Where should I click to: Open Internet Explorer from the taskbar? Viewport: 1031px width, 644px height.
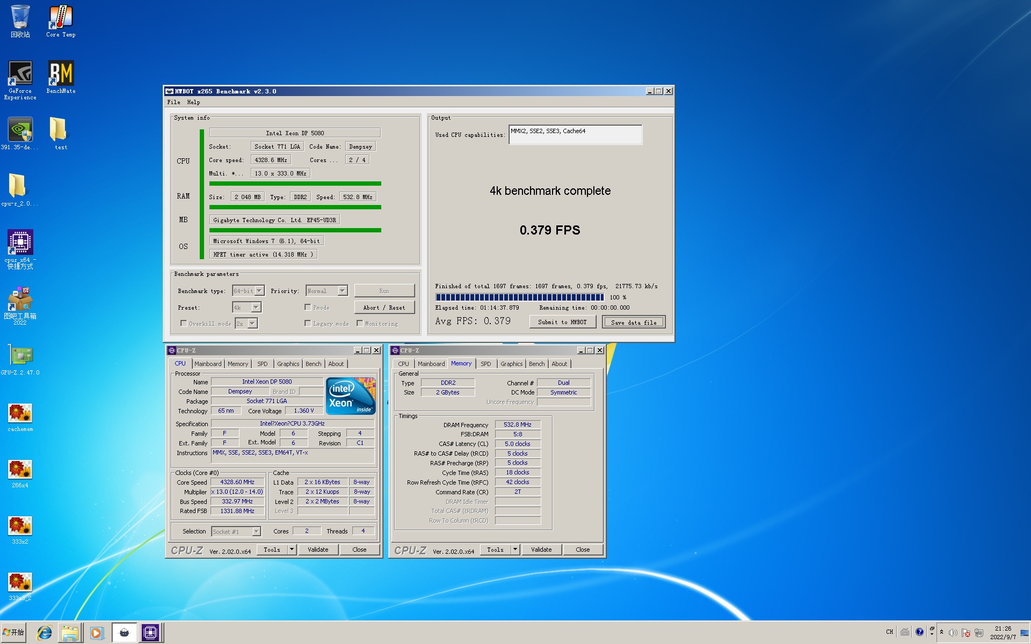point(44,633)
